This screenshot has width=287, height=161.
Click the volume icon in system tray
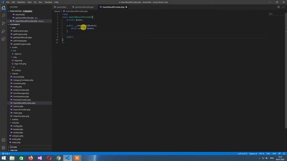point(267,158)
